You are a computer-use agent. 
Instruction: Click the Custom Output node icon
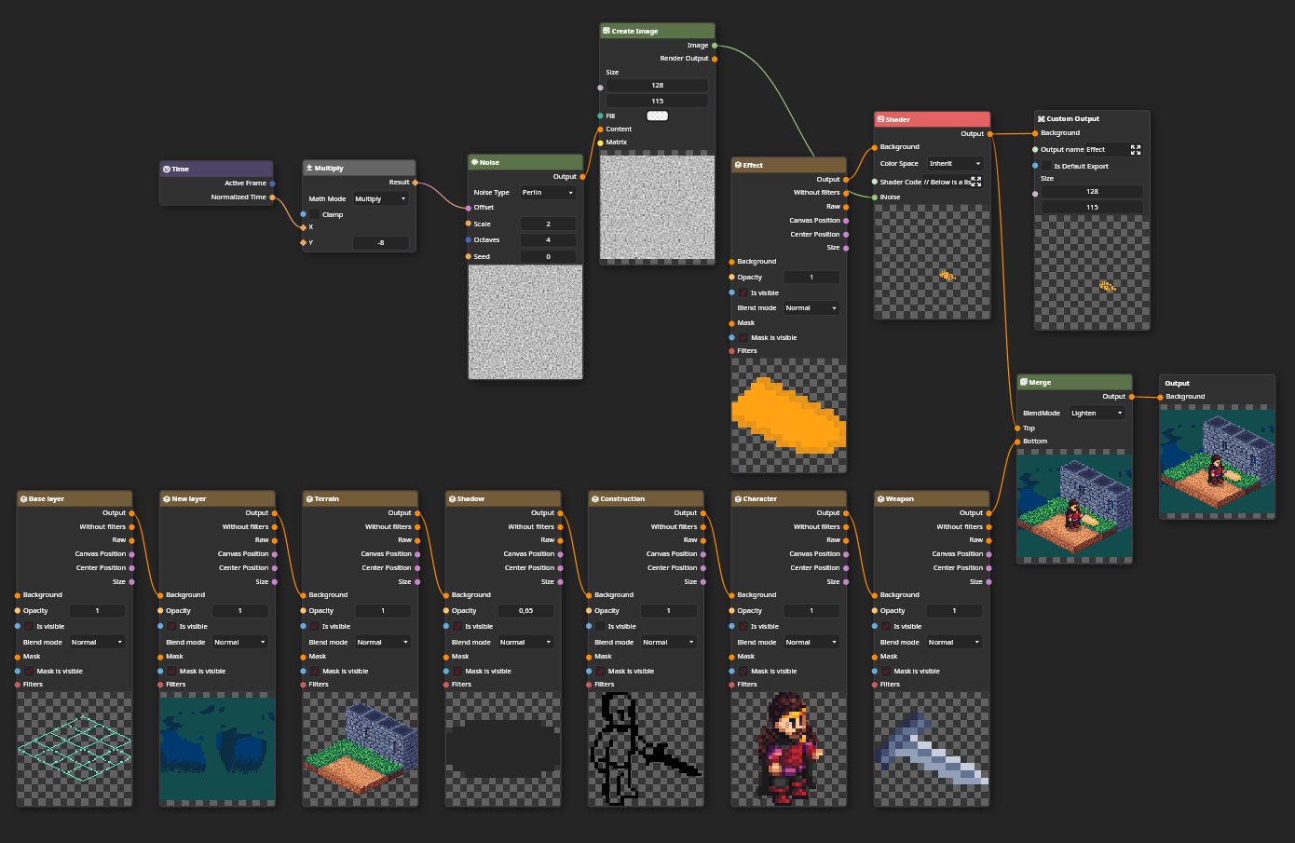(1041, 118)
